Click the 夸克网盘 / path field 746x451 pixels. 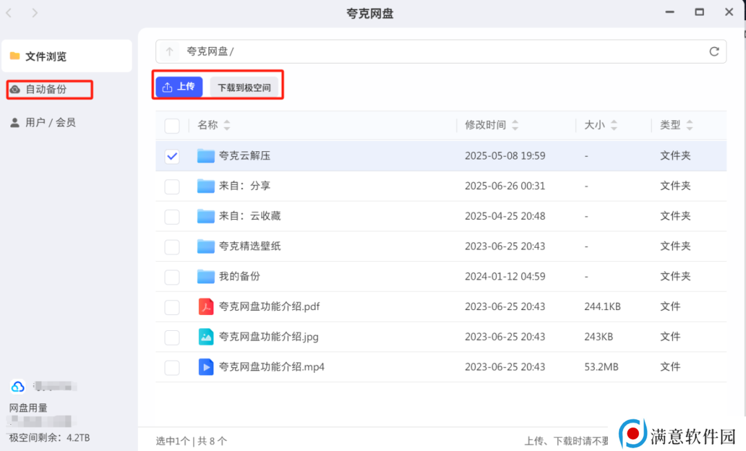pyautogui.click(x=441, y=51)
